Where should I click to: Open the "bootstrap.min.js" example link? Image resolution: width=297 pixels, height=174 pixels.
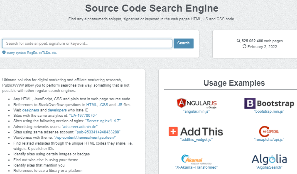[x=269, y=112]
